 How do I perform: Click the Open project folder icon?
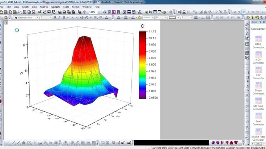[x=40, y=12]
